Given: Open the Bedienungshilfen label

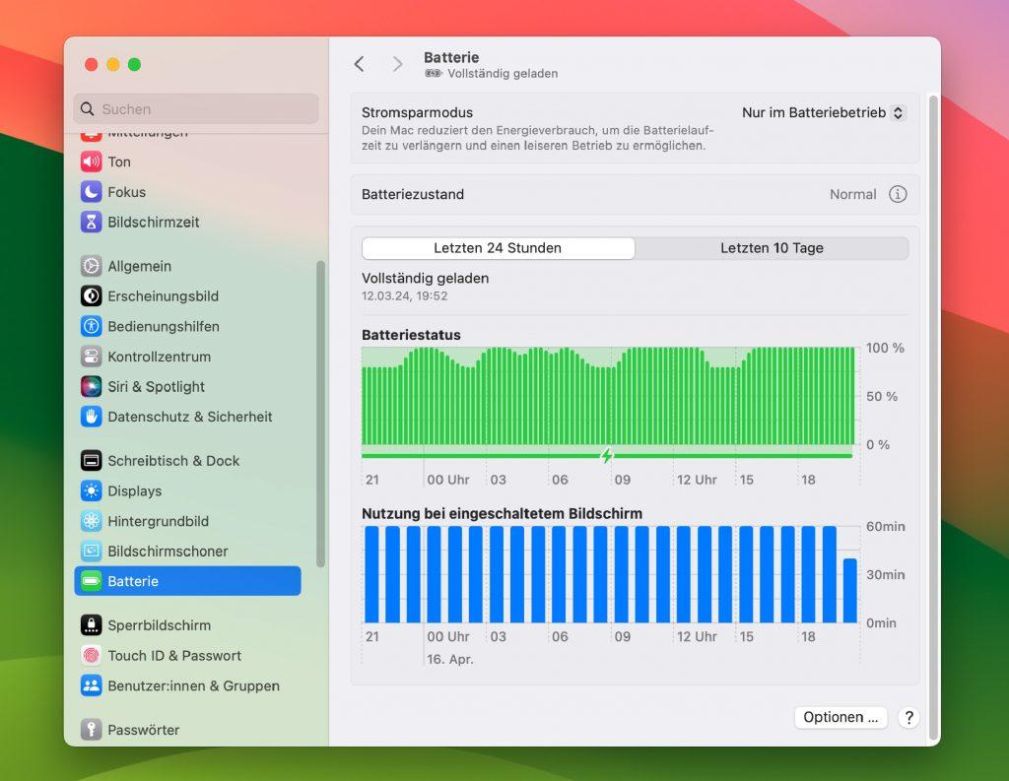Looking at the screenshot, I should click(x=164, y=327).
